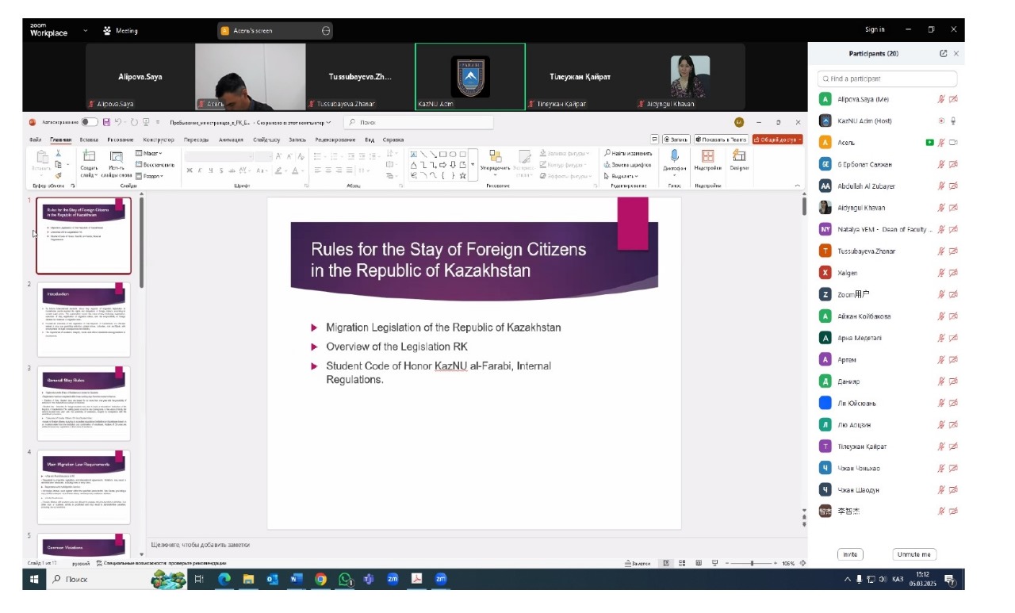Expand the Share (Общий доступ) dropdown arrow

point(799,139)
